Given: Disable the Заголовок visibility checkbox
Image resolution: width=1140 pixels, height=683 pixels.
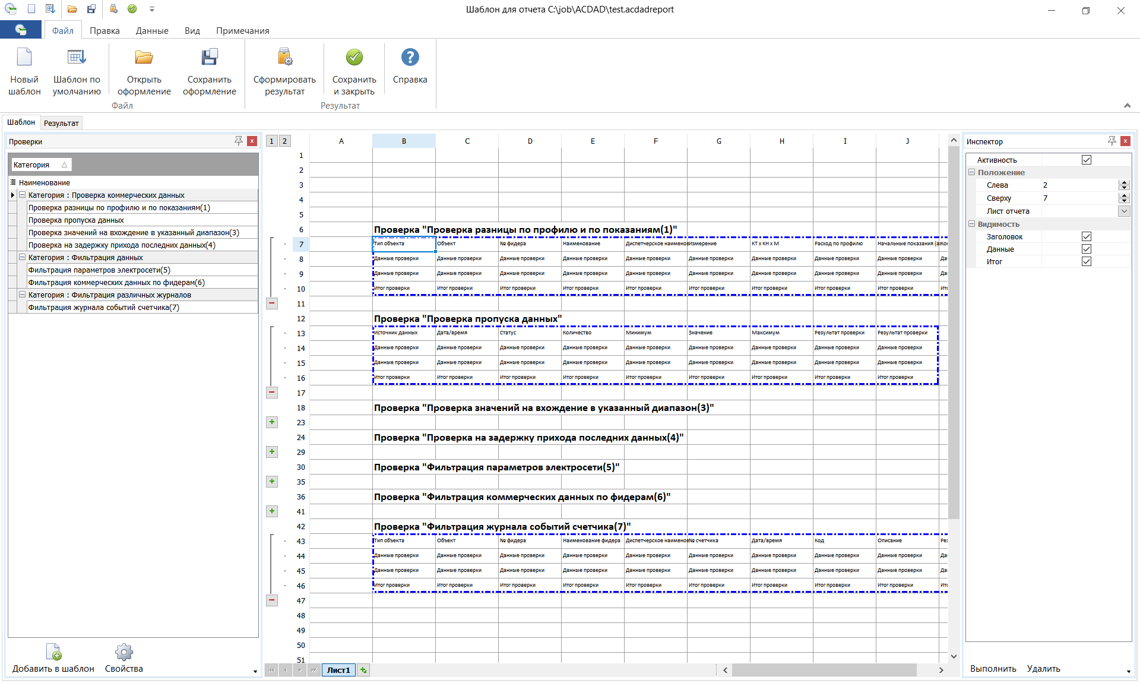Looking at the screenshot, I should [1086, 236].
